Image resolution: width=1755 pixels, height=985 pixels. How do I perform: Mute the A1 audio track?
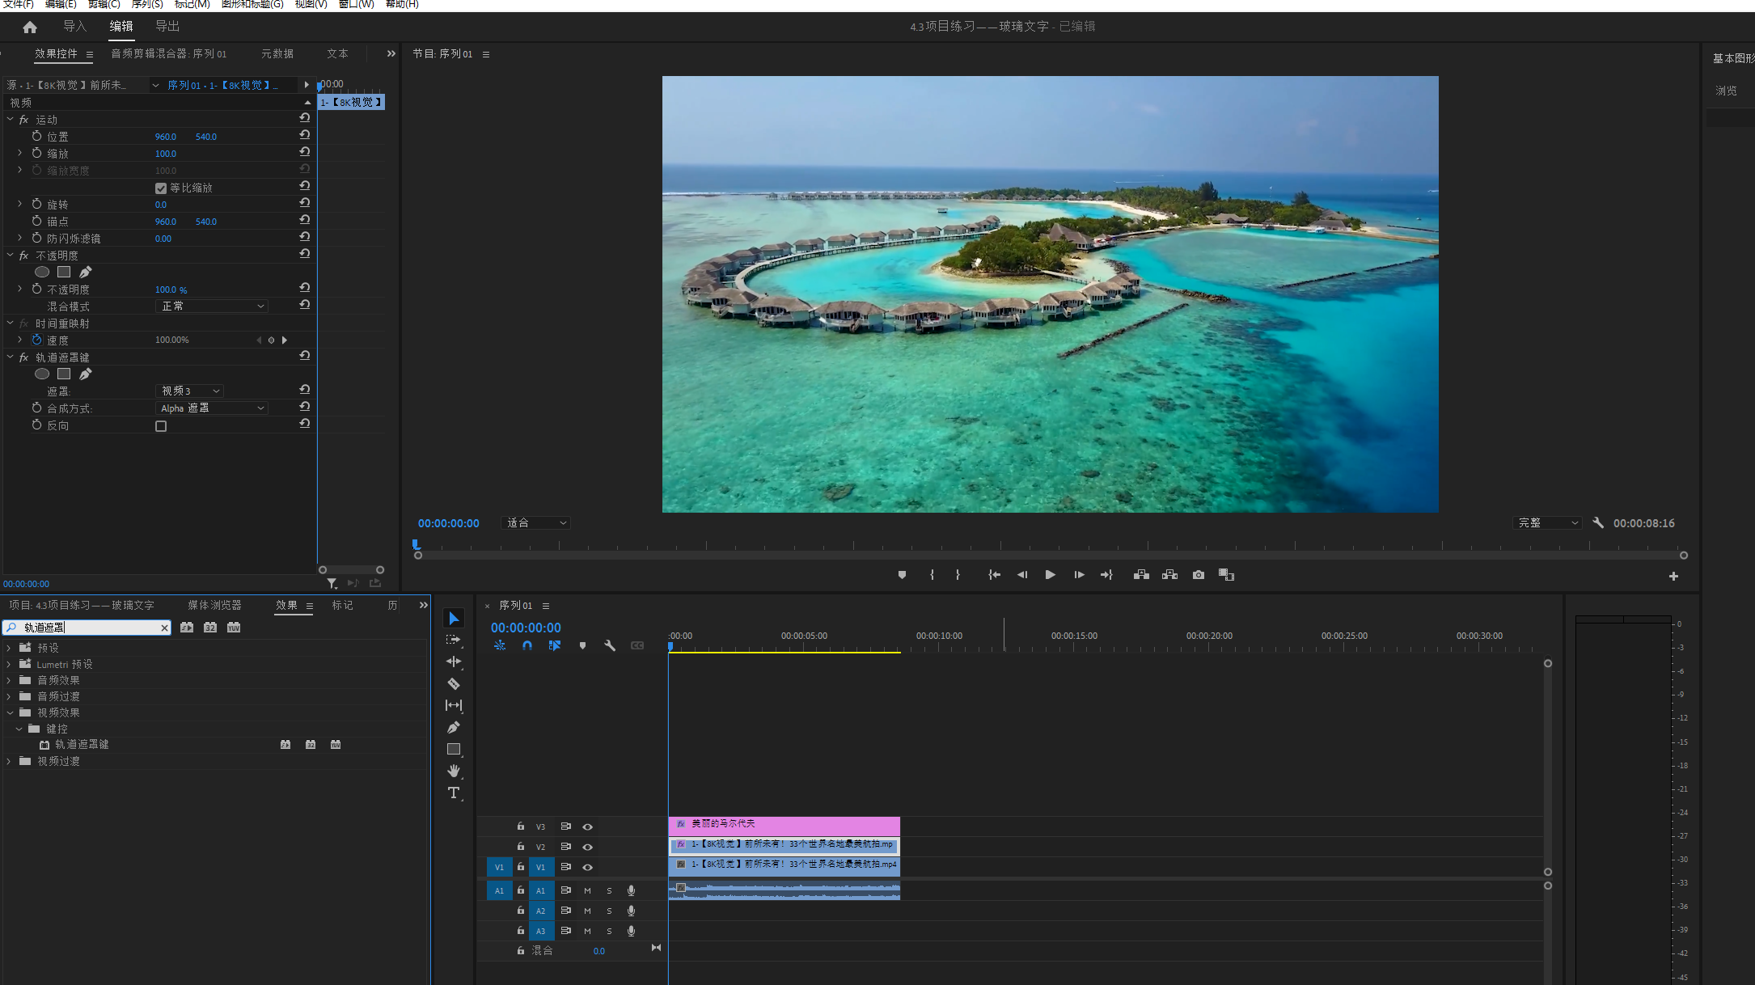(588, 890)
